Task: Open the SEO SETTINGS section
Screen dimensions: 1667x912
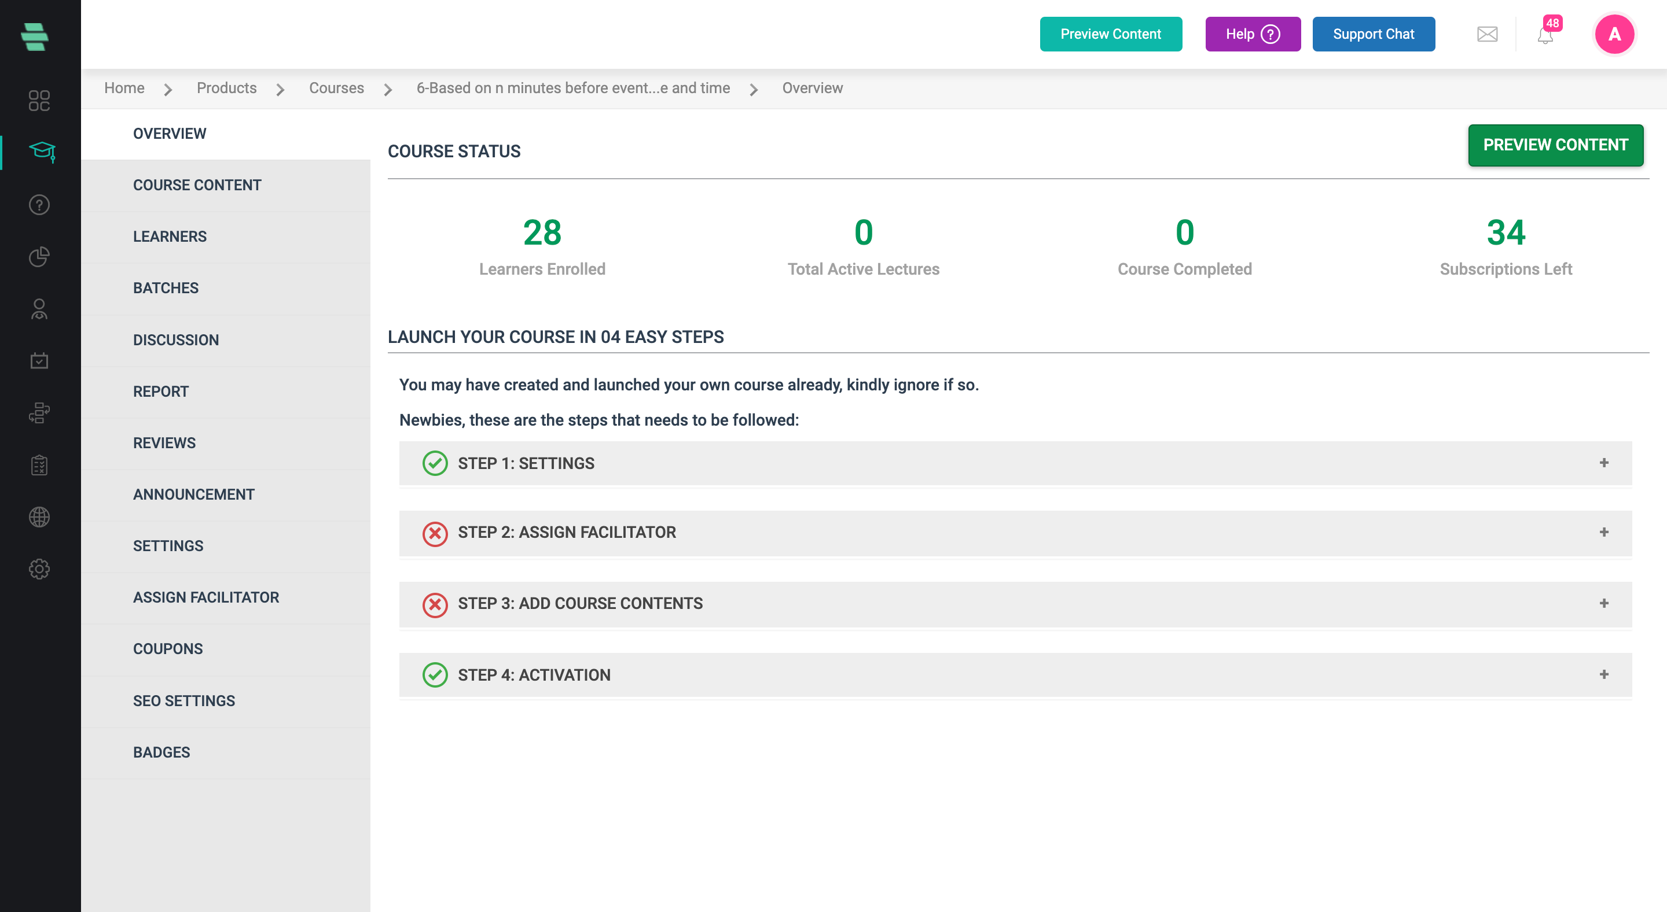Action: click(x=184, y=700)
